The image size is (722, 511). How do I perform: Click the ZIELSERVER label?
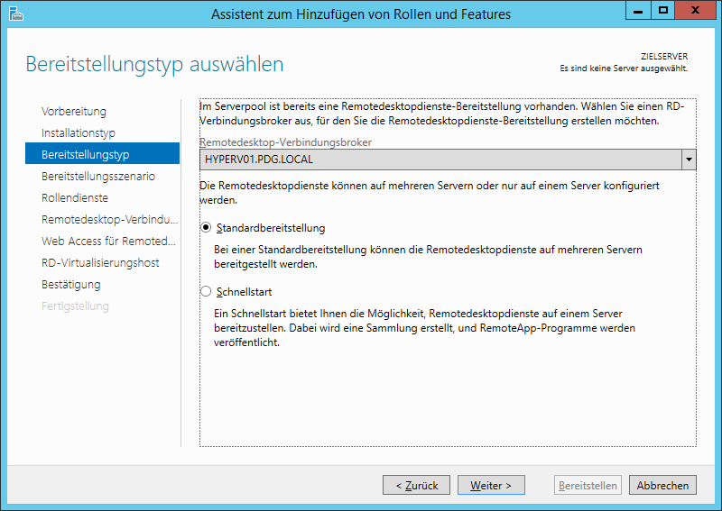pyautogui.click(x=664, y=57)
